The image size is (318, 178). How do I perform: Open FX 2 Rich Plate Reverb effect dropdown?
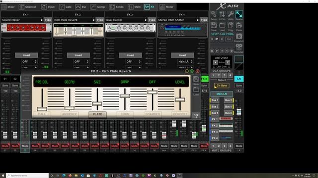pyautogui.click(x=74, y=20)
